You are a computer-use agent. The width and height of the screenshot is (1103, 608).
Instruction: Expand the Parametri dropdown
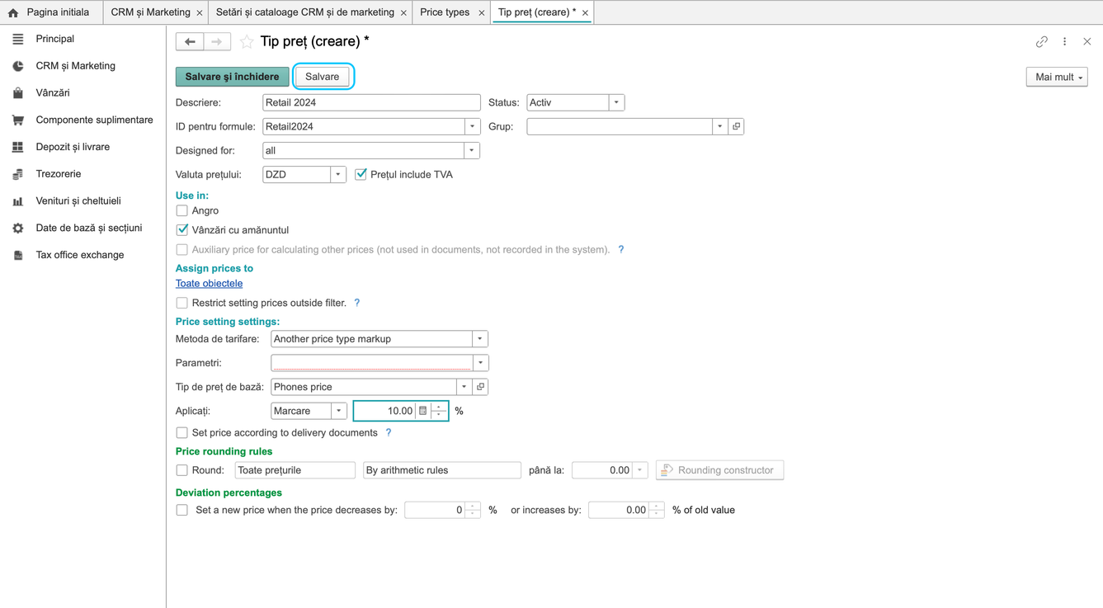coord(480,363)
